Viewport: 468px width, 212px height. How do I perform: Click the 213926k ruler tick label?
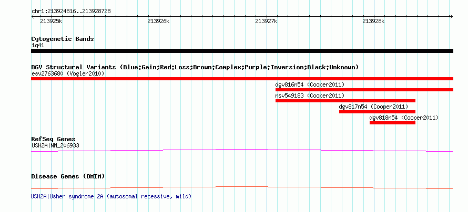(x=158, y=21)
